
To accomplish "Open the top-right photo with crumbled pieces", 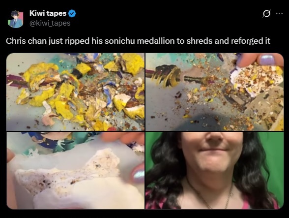I will (214, 92).
